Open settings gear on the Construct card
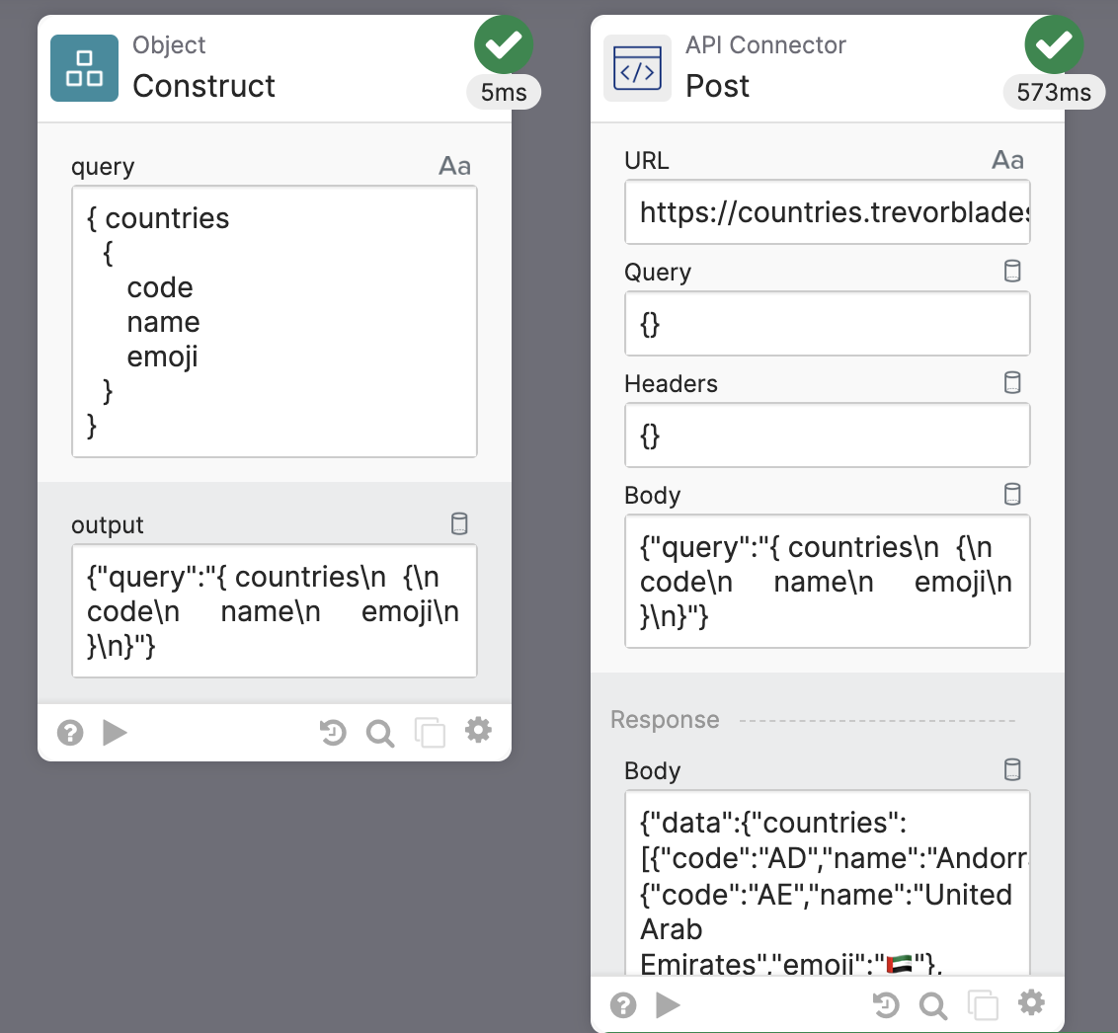The image size is (1118, 1033). tap(478, 731)
